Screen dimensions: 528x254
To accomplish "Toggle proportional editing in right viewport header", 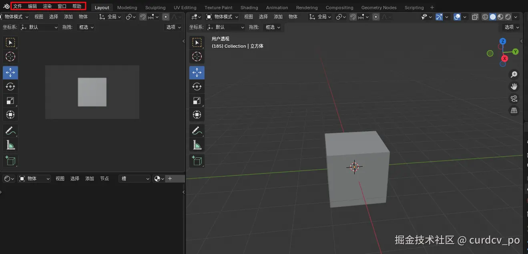I will [x=376, y=17].
